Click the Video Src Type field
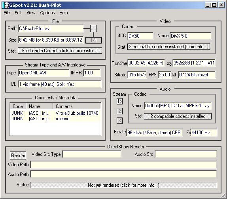The image size is (227, 199). tap(92, 154)
